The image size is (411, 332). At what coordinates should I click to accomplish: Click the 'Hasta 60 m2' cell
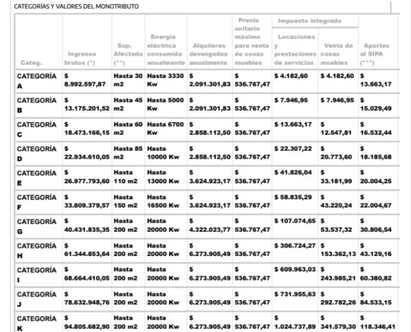128,128
